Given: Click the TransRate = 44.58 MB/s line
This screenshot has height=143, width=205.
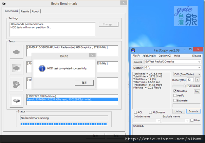Looking at the screenshot, I should click(148, 85).
